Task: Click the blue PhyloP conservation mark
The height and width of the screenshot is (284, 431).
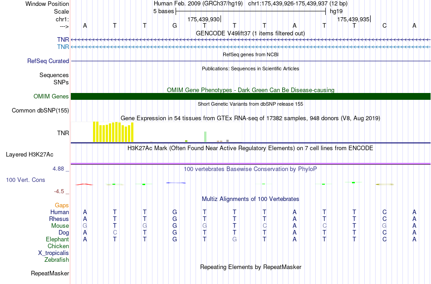Action: click(176, 183)
